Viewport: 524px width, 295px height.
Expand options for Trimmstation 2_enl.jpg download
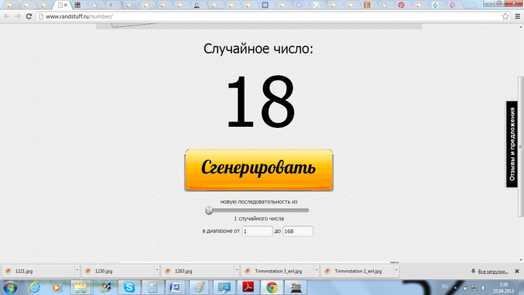point(396,271)
